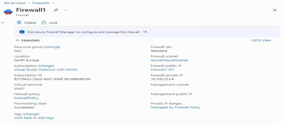Click the Delete trash can icon
This screenshot has height=125, width=282.
coord(19,23)
